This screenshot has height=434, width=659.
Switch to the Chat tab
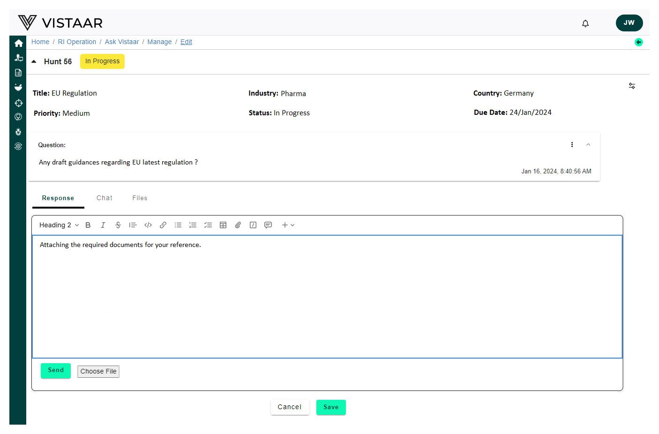point(105,198)
